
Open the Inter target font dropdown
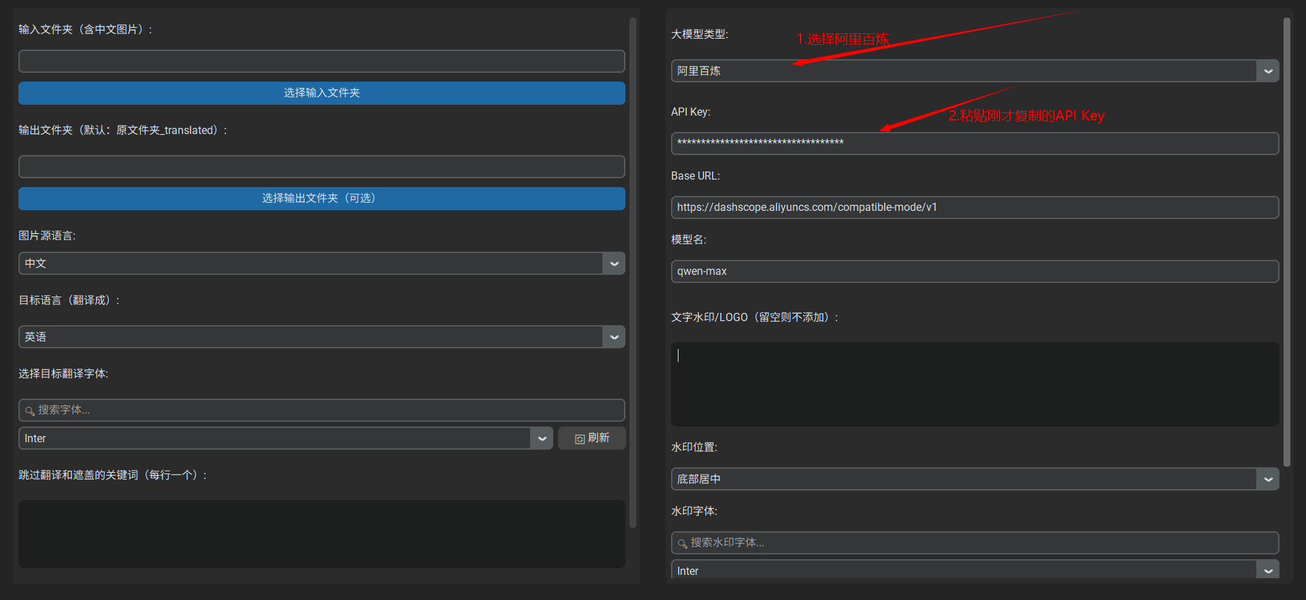point(285,439)
